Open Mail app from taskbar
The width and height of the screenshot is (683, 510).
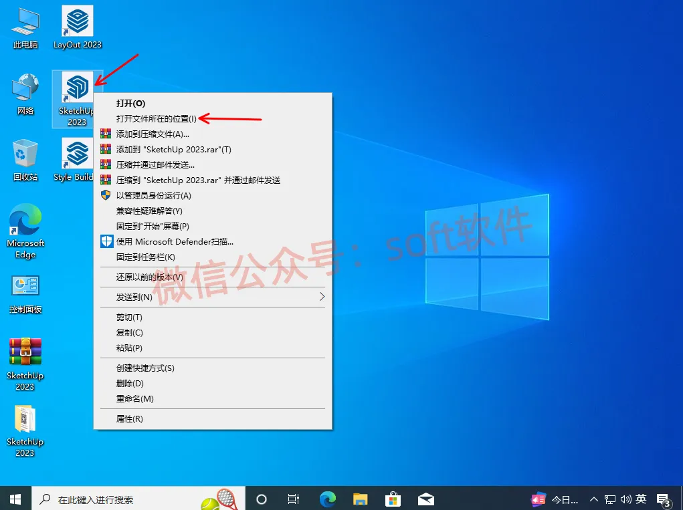[x=425, y=499]
